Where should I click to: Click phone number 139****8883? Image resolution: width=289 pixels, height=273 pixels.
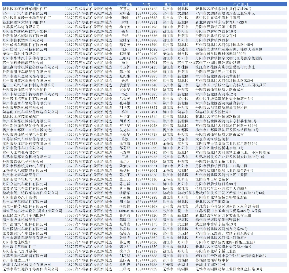coord(146,76)
